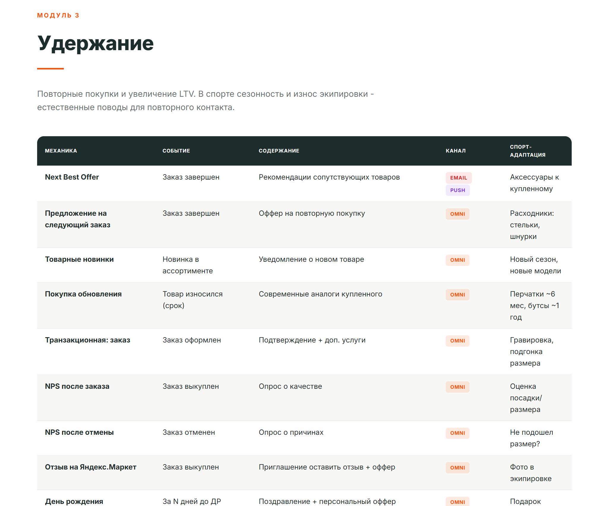Image resolution: width=610 pixels, height=506 pixels.
Task: Click the PUSH channel badge
Action: [x=457, y=190]
